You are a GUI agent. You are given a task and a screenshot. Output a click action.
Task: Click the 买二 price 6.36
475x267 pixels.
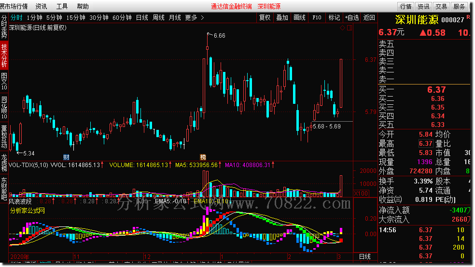(x=438, y=99)
